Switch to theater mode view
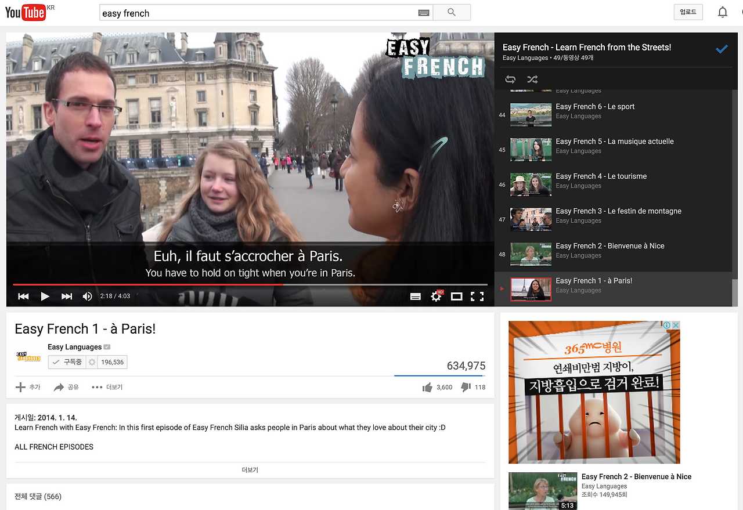 [x=457, y=296]
